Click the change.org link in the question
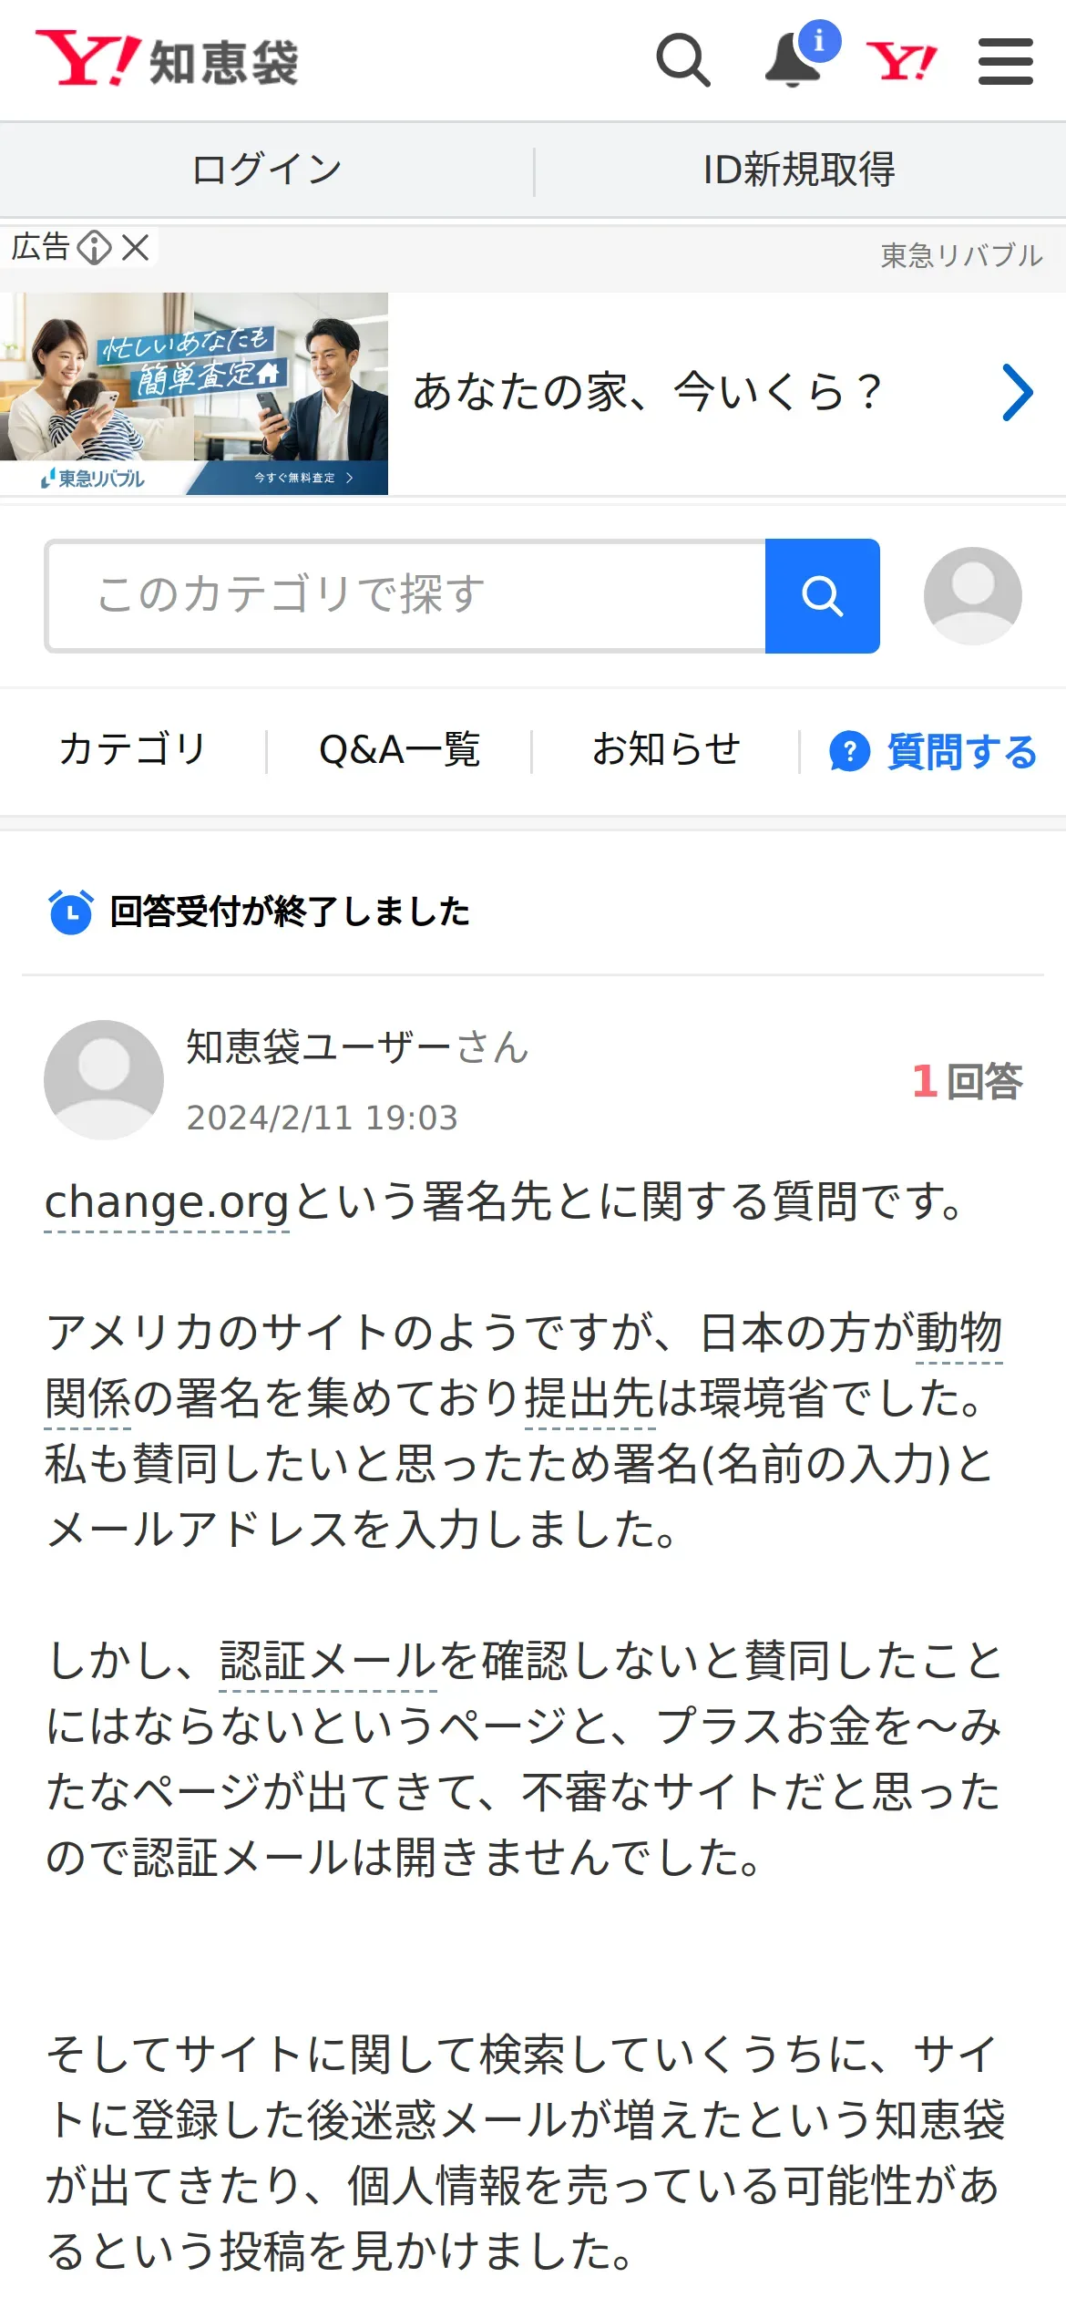The height and width of the screenshot is (2308, 1066). 167,1202
